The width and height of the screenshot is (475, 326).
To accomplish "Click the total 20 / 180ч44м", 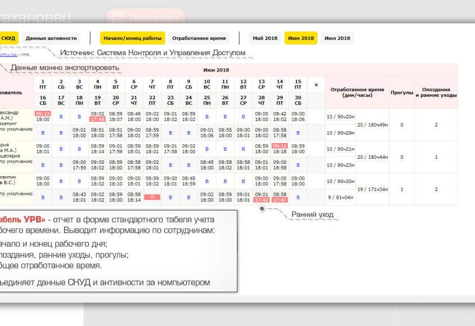I will click(372, 157).
